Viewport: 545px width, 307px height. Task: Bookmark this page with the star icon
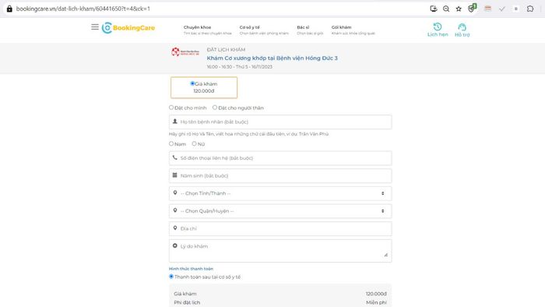[x=459, y=9]
